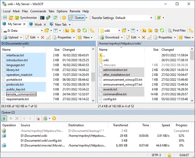Click the Find Files button

point(177,31)
